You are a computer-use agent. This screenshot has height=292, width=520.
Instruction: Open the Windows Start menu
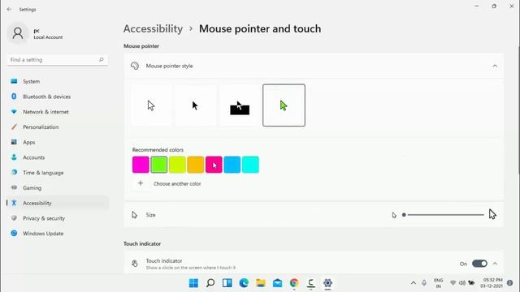click(x=193, y=283)
